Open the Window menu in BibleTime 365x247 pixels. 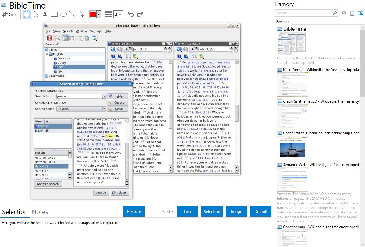click(81, 31)
